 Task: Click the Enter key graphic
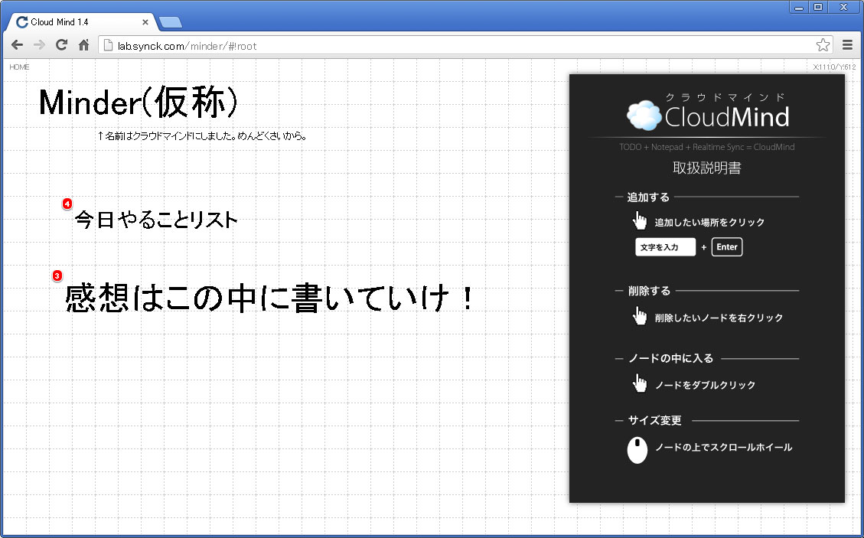[727, 247]
